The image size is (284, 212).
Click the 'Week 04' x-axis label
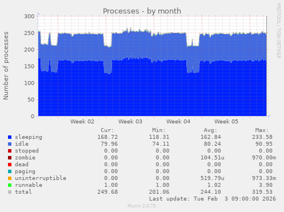click(178, 122)
